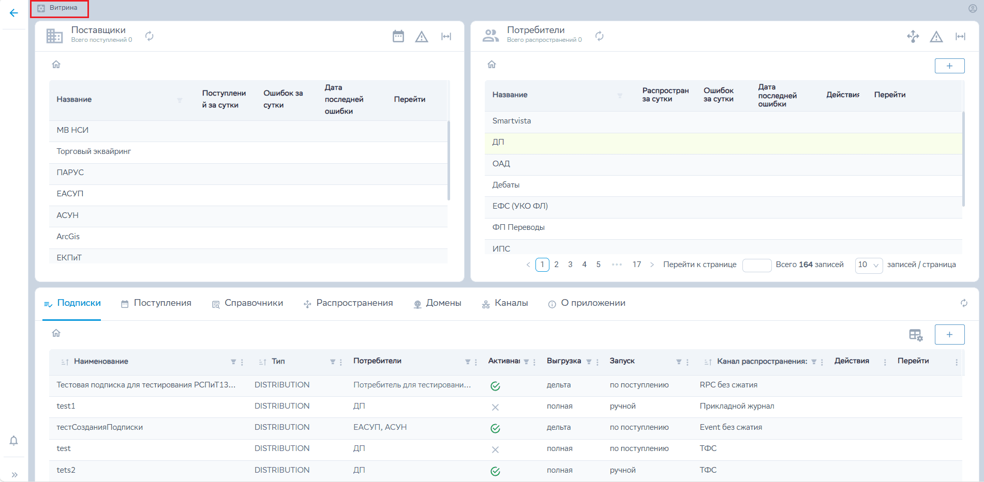Open notifications bell in sidebar

pos(14,440)
